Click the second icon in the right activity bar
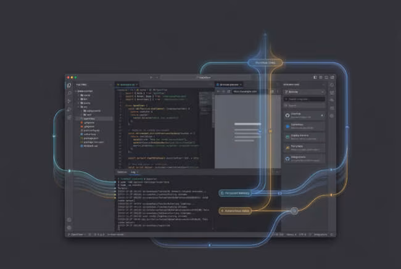 point(332,93)
